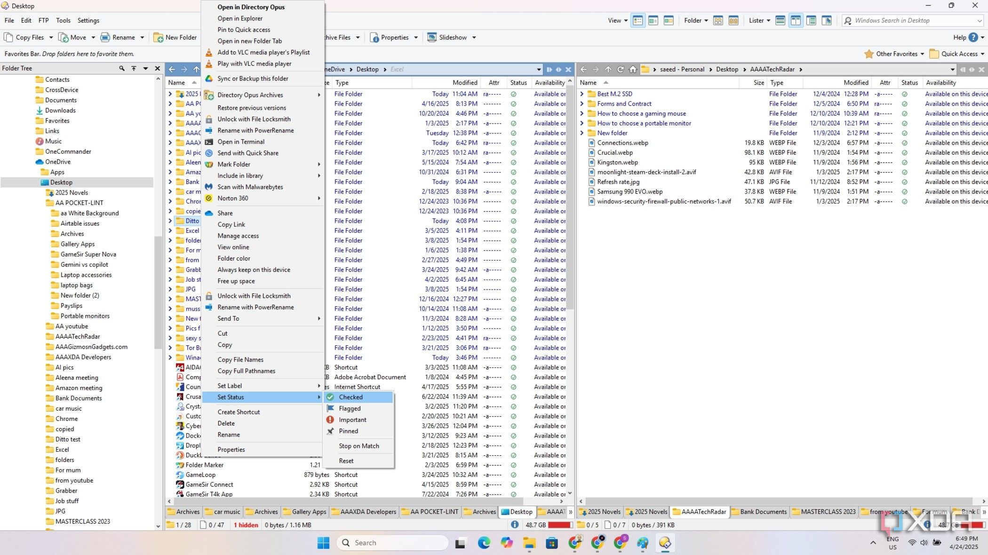Click the Checked status icon in submenu

pyautogui.click(x=330, y=397)
